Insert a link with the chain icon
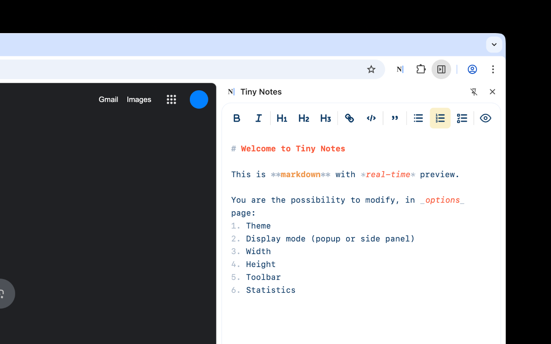551x344 pixels. point(350,118)
